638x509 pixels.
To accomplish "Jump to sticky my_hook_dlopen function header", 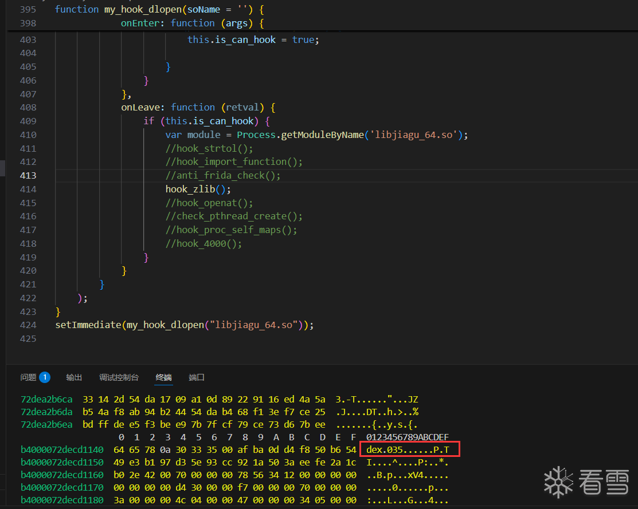I will pos(143,9).
